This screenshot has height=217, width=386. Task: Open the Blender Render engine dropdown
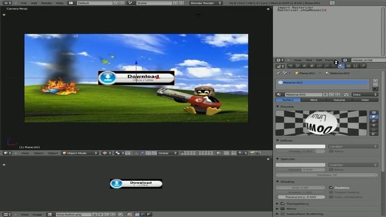(206, 3)
